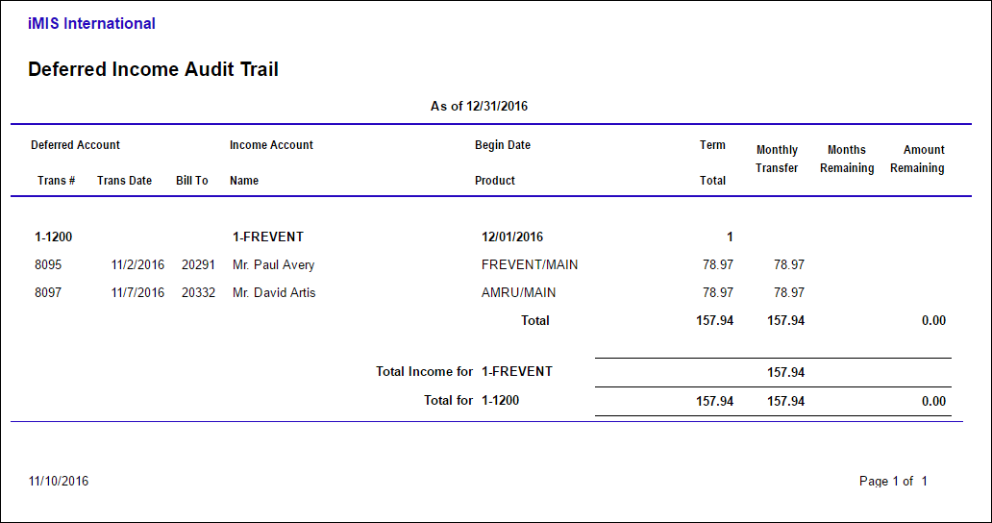
Task: Click the iMIS International header text
Action: pyautogui.click(x=91, y=24)
